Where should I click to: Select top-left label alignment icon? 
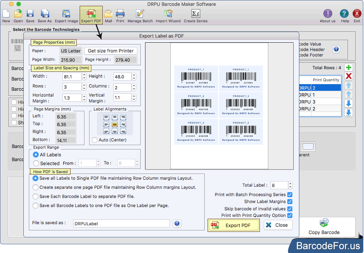(x=106, y=117)
